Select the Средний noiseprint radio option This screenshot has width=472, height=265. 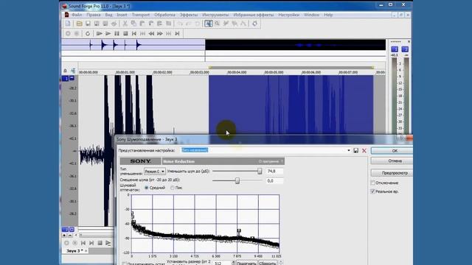point(147,188)
